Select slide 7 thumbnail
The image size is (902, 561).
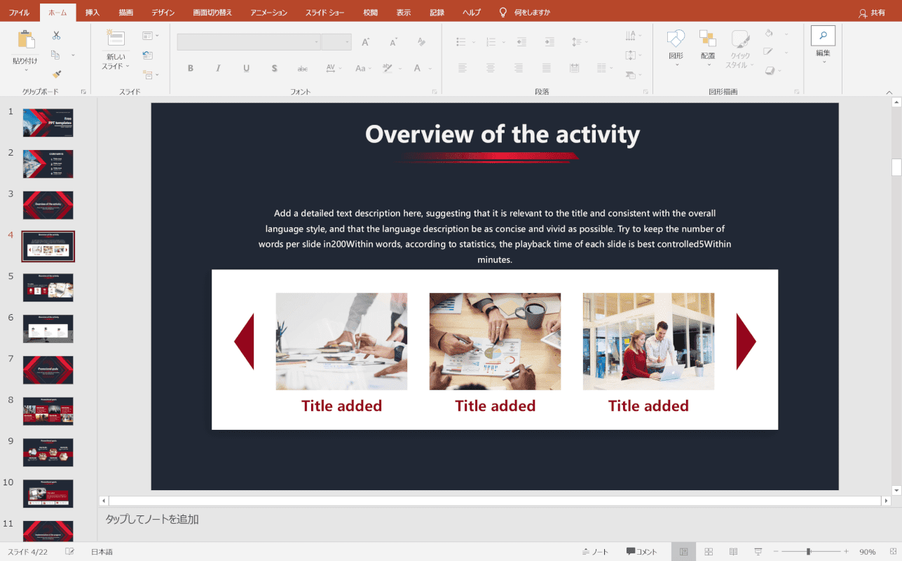pyautogui.click(x=48, y=370)
